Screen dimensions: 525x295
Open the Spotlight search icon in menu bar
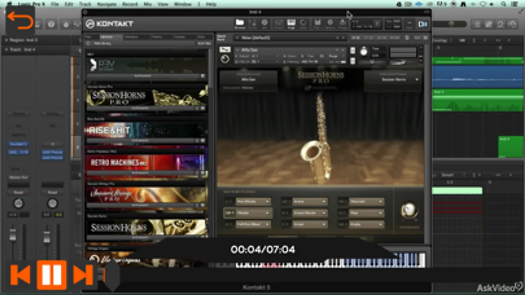click(x=503, y=4)
